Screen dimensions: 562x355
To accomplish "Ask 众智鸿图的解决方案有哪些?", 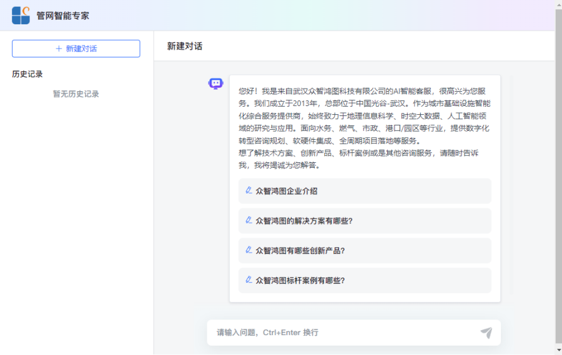I will pos(365,221).
